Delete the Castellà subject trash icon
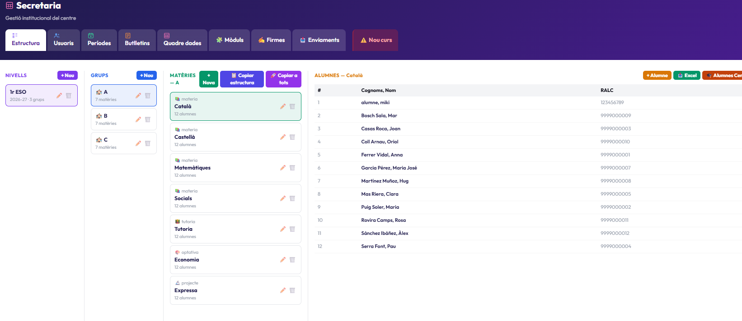 tap(292, 137)
